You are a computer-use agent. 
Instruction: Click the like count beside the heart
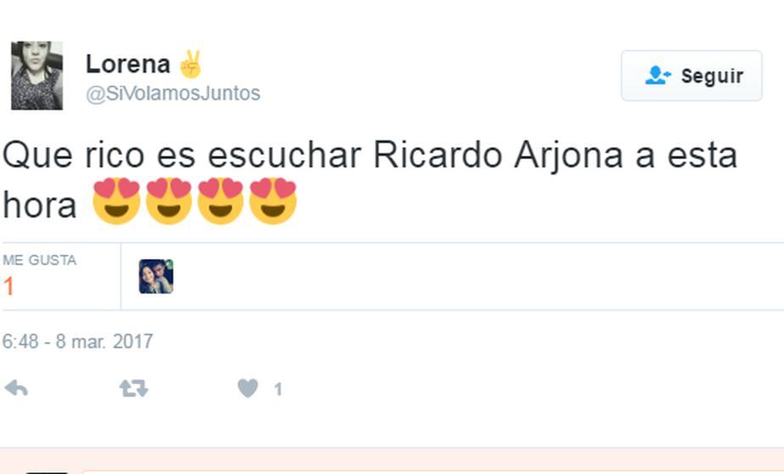point(278,389)
